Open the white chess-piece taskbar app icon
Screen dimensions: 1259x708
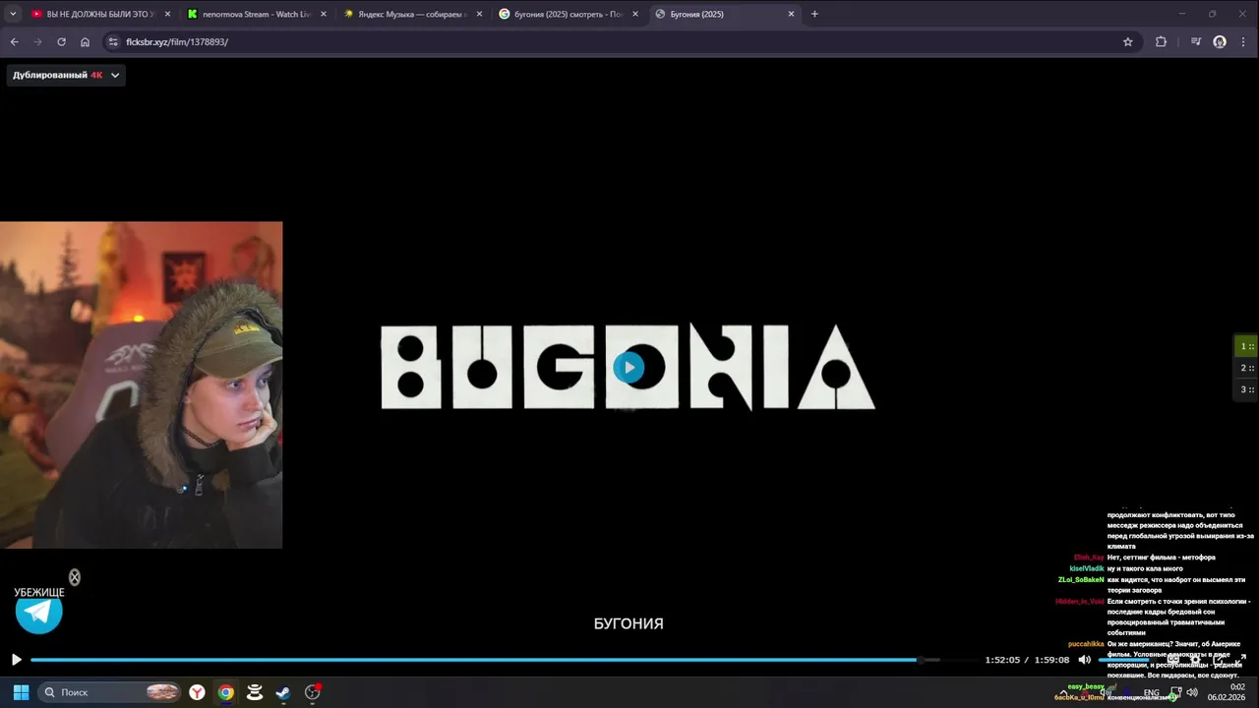pyautogui.click(x=255, y=692)
